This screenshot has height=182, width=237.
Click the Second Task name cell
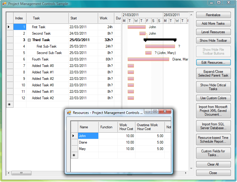click(47, 33)
